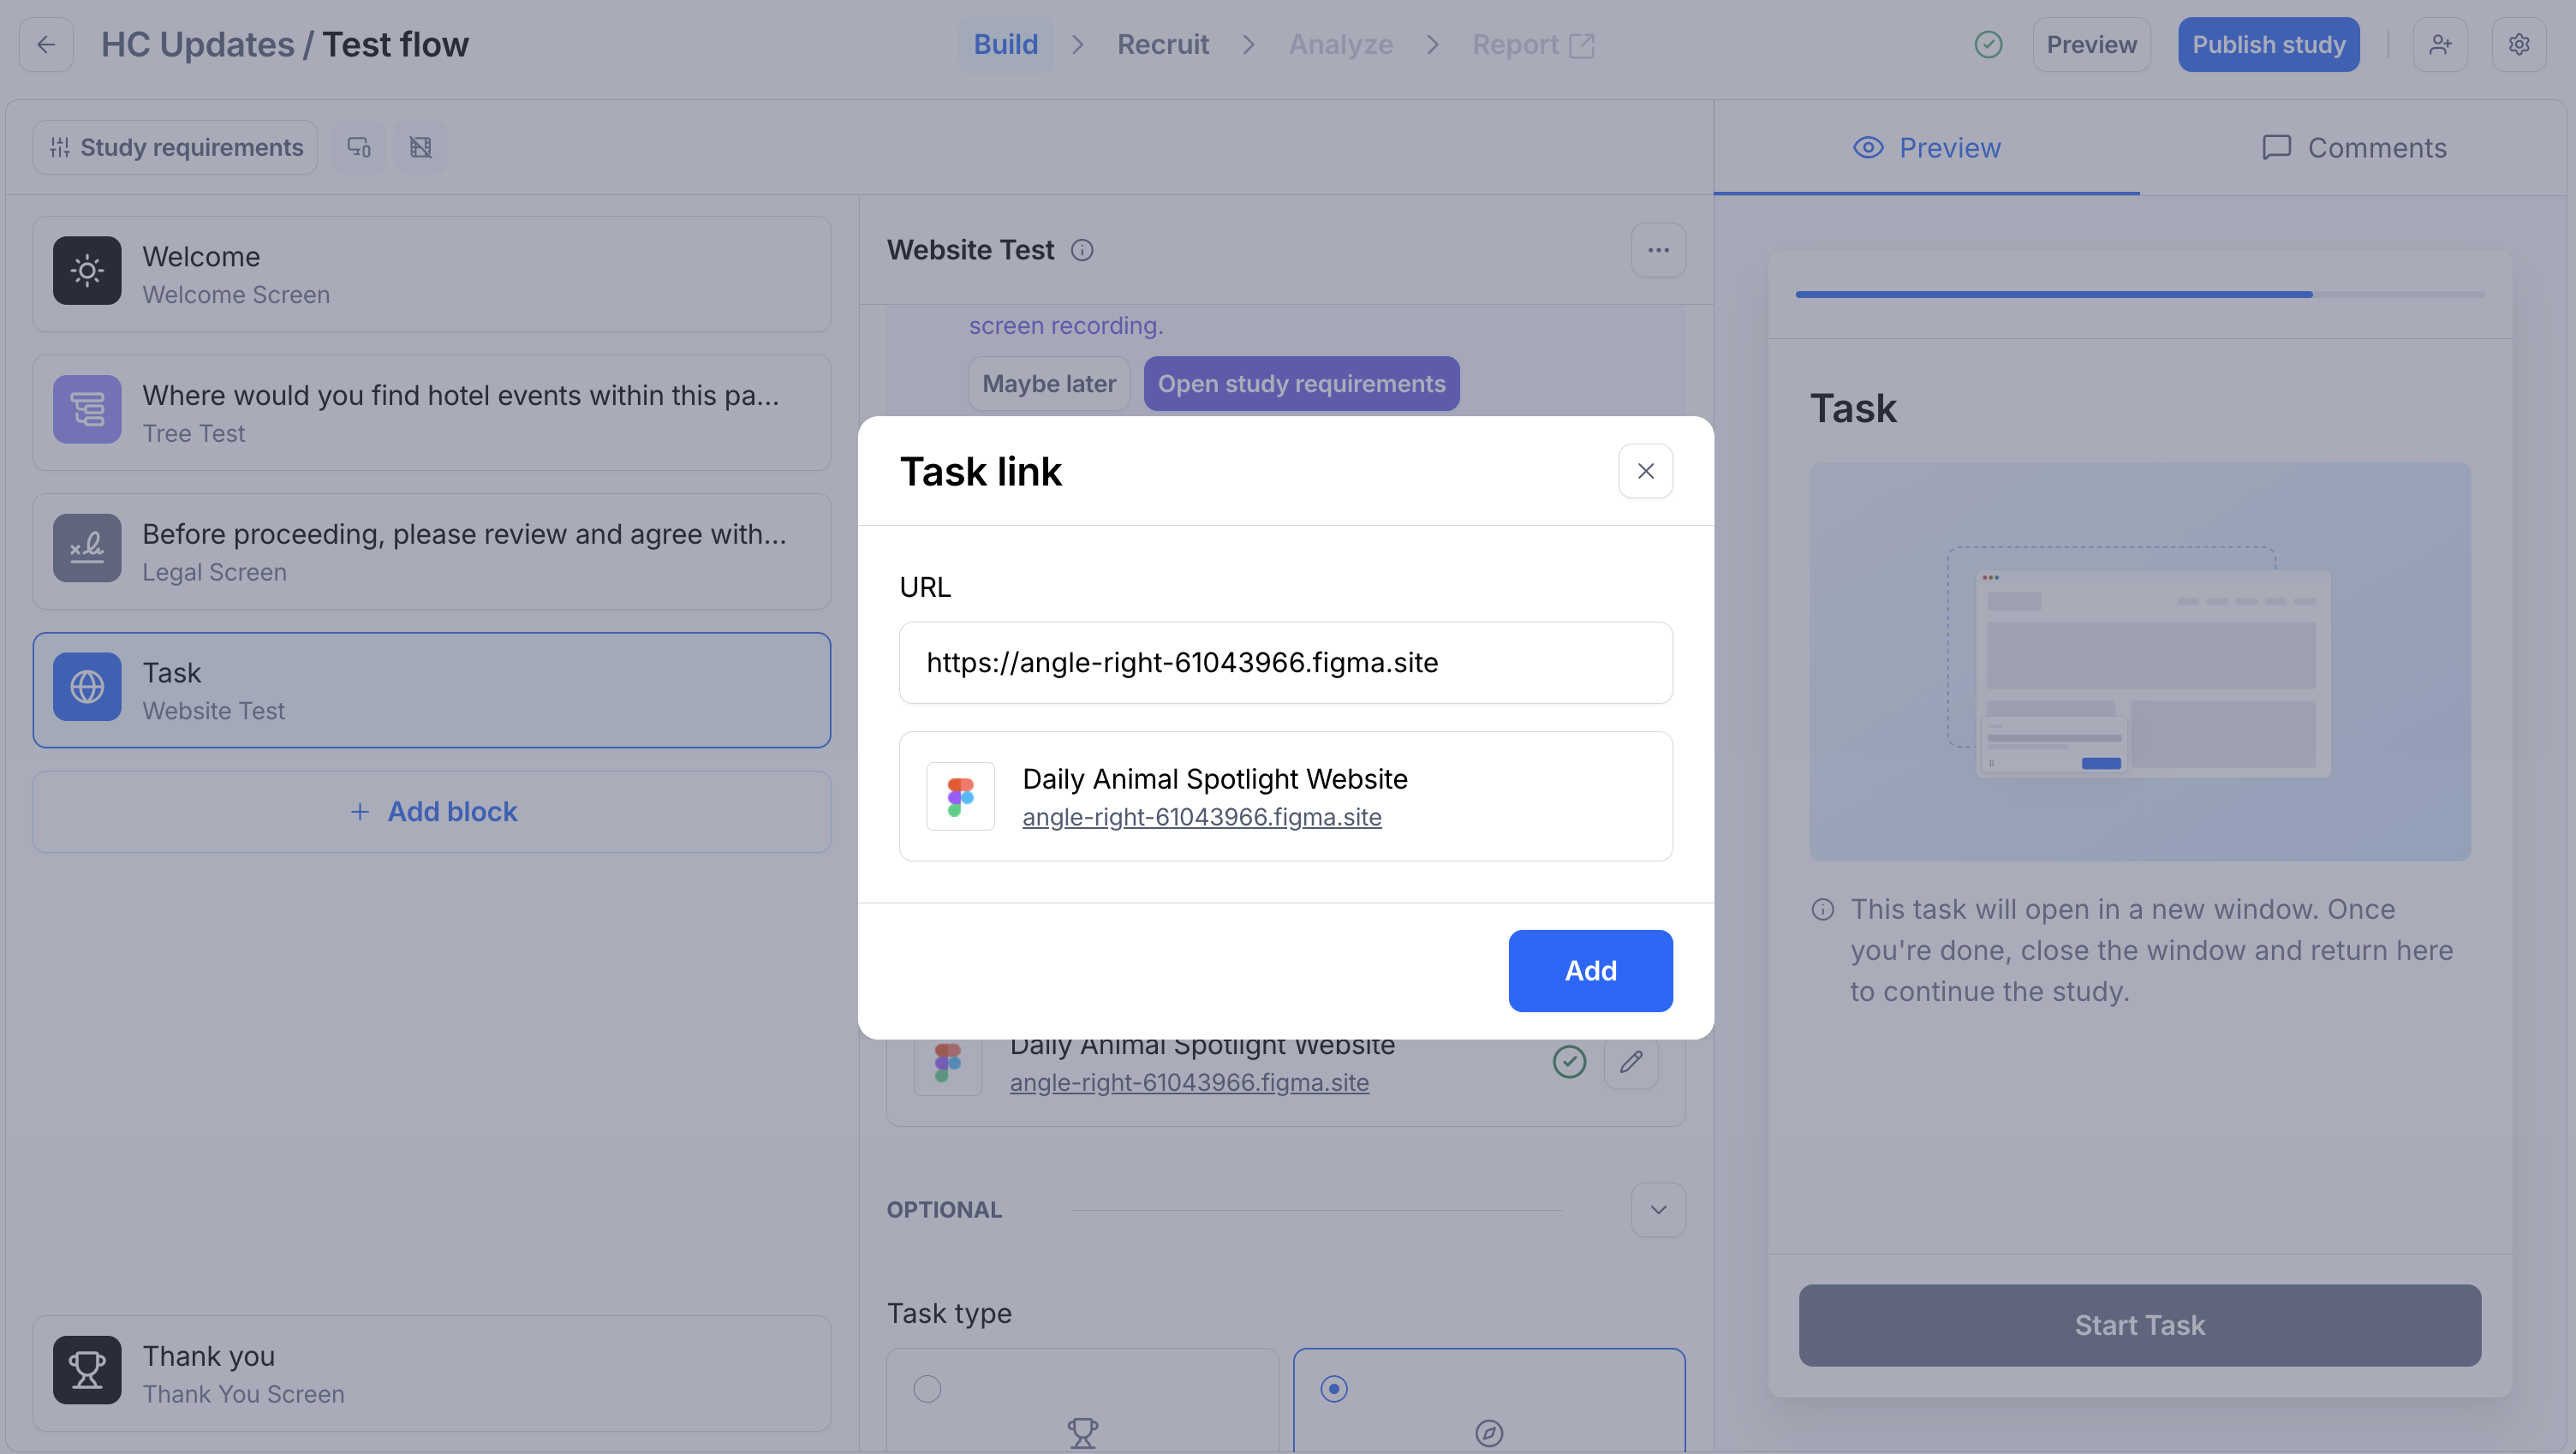
Task: Select the Welcome block sun icon
Action: click(x=87, y=271)
